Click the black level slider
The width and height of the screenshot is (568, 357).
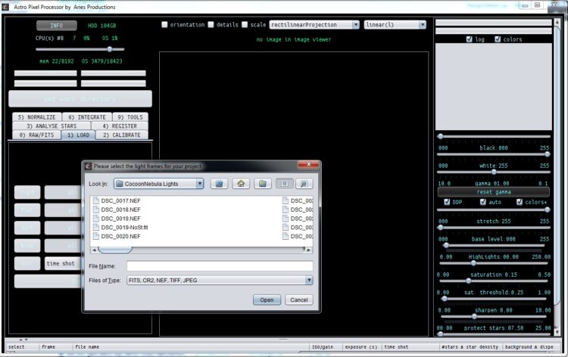pos(494,136)
